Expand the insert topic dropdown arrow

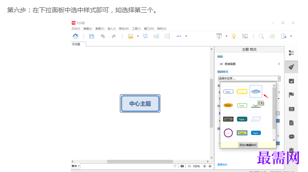[x=138, y=36]
